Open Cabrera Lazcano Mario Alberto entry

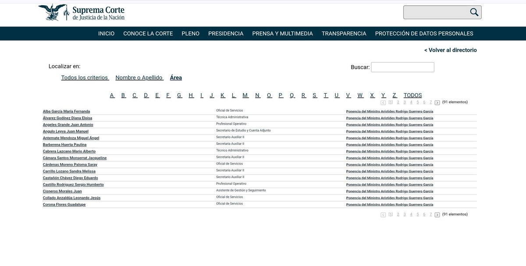pyautogui.click(x=69, y=151)
